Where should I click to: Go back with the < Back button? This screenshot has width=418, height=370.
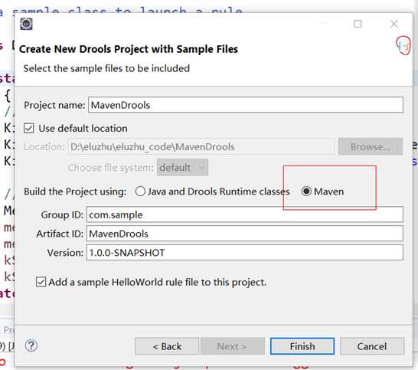167,346
